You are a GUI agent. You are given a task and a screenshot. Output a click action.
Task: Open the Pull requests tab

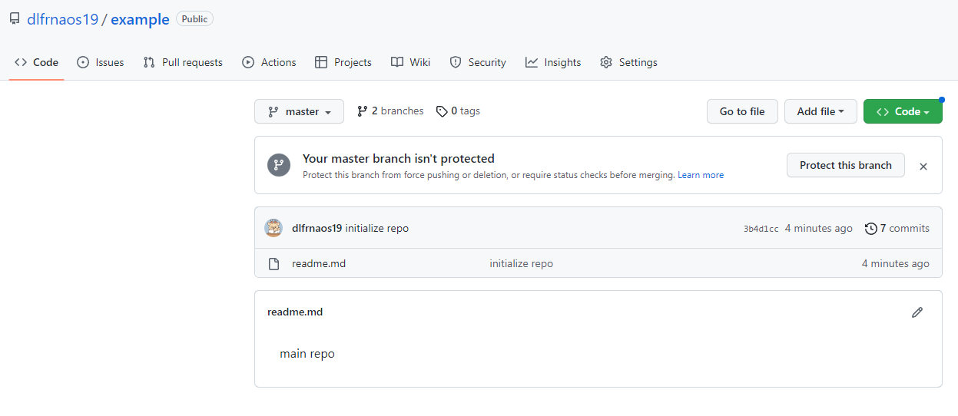183,62
